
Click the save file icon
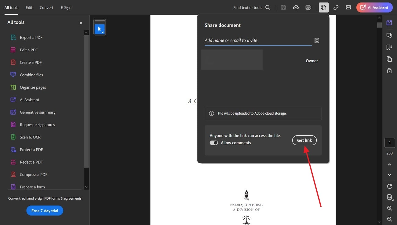click(x=283, y=8)
